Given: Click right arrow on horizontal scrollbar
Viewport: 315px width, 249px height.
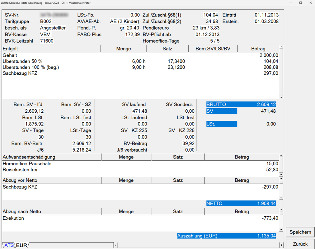Looking at the screenshot, I should [x=281, y=245].
